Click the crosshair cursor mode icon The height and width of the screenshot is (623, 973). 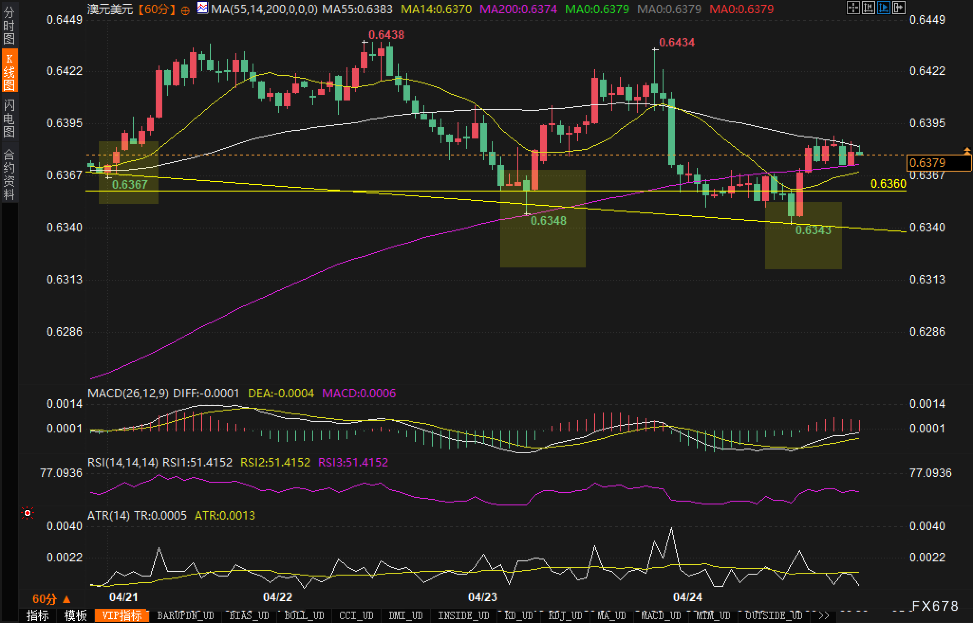coord(853,8)
